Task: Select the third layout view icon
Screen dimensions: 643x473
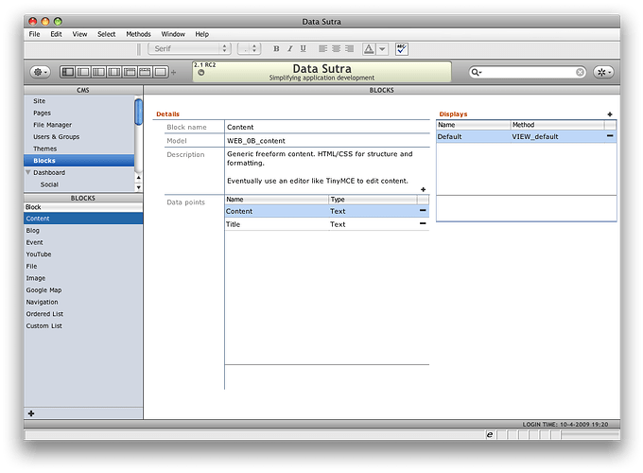Action: pos(98,72)
